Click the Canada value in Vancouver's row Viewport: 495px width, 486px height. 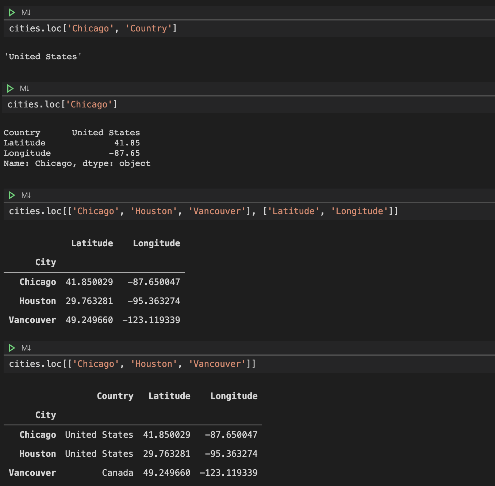118,472
